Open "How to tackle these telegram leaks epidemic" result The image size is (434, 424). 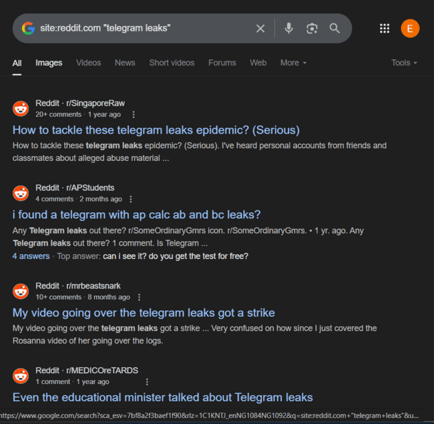(x=156, y=130)
